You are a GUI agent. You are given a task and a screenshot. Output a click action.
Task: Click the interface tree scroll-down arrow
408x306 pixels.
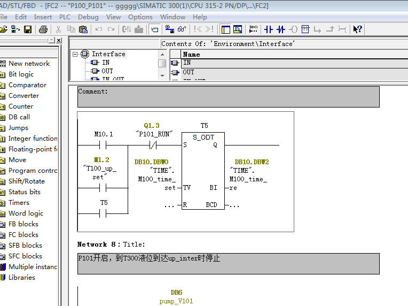(162, 76)
